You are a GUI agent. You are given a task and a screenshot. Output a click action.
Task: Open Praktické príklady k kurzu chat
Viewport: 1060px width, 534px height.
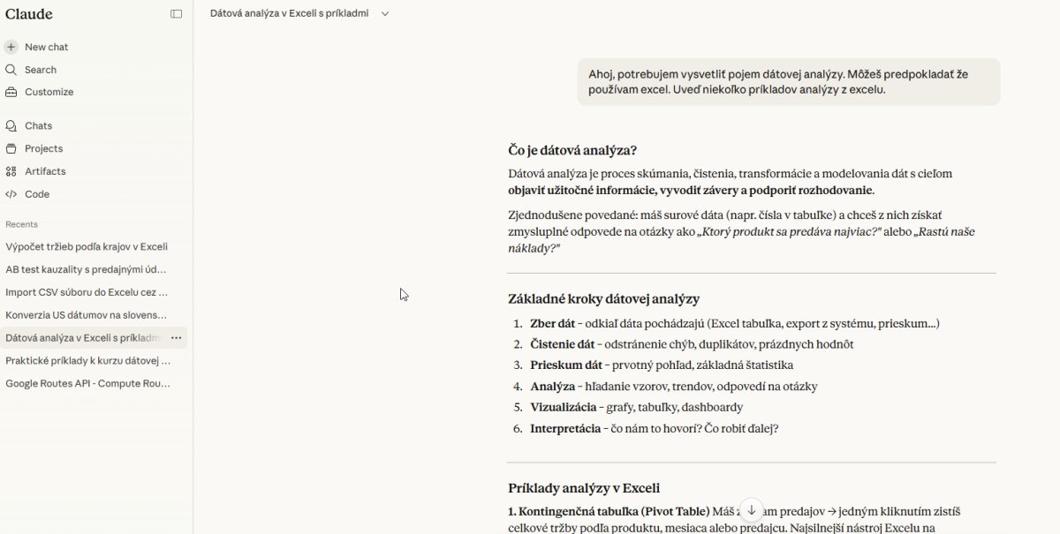87,361
